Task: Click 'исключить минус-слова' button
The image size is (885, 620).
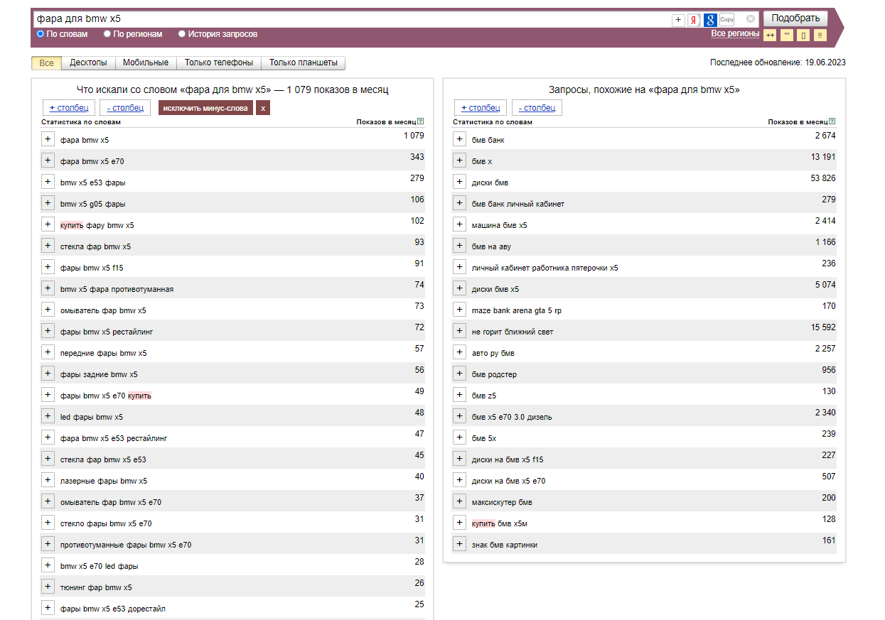Action: pyautogui.click(x=205, y=108)
